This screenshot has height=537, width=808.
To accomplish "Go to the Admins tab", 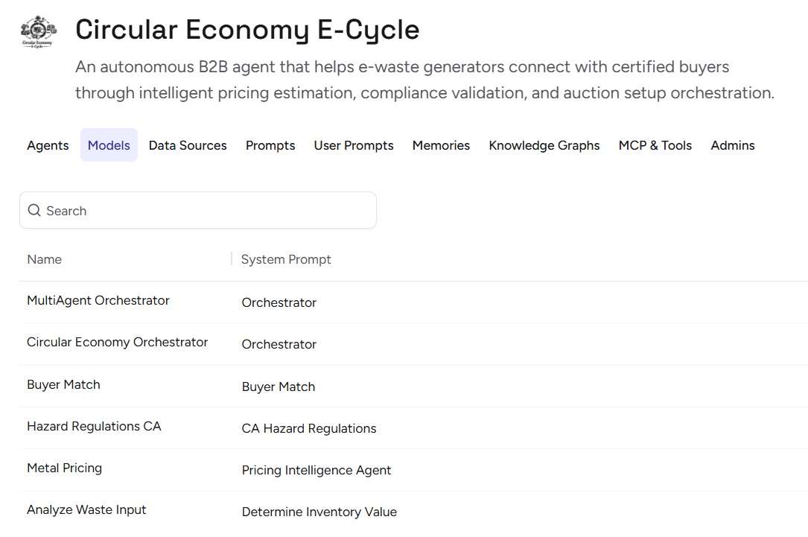I will tap(733, 145).
